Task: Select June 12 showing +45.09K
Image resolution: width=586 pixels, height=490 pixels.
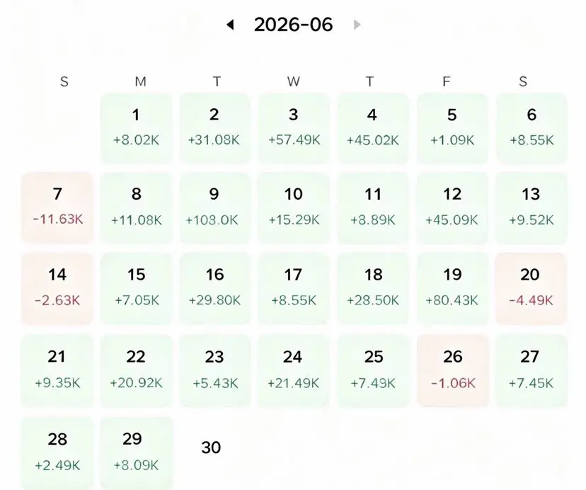Action: 452,207
